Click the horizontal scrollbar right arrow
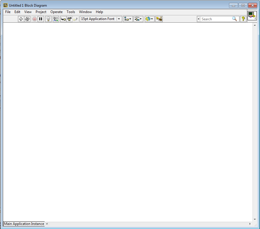Viewport: 260px width, 229px height. coord(250,224)
